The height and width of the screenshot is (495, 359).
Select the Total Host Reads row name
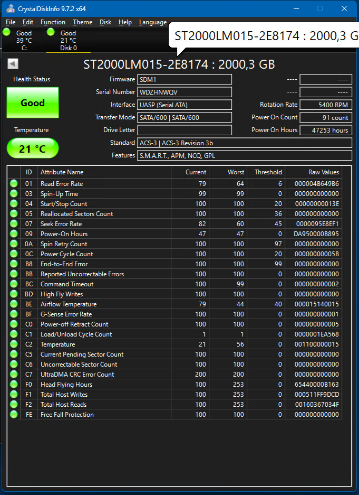coord(63,405)
